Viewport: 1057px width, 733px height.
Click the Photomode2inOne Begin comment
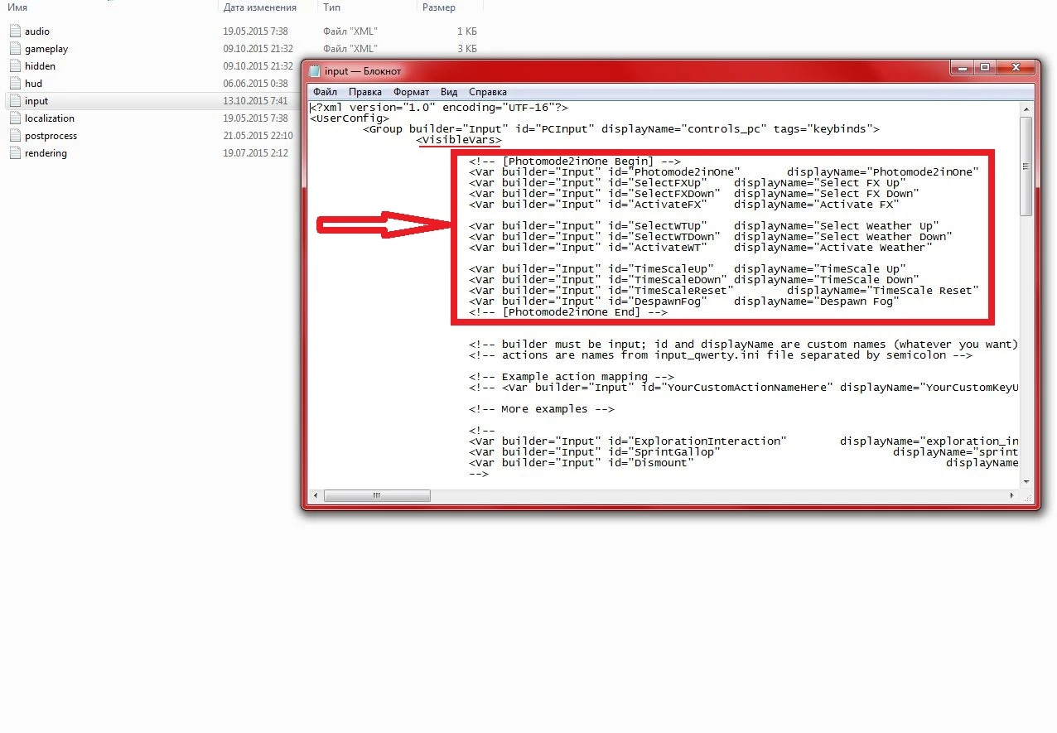[575, 162]
